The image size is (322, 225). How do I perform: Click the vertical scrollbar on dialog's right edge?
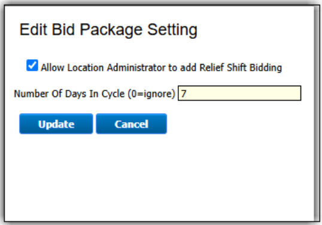[317, 113]
